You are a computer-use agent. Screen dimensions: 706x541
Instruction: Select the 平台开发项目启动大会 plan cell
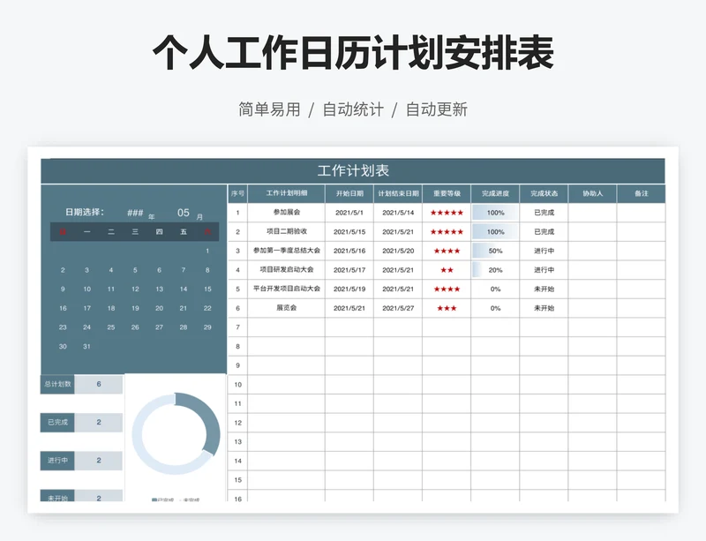[x=286, y=289]
